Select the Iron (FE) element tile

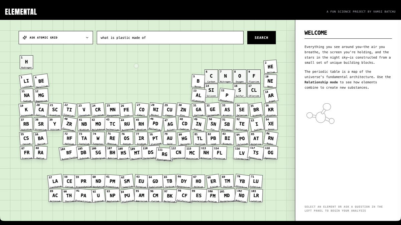[x=126, y=110]
